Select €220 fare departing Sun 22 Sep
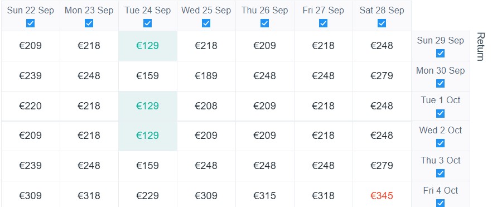The image size is (497, 207). [31, 105]
